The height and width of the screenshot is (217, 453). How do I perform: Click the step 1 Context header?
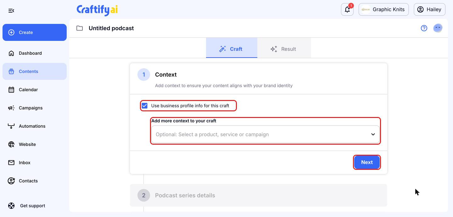point(258,79)
